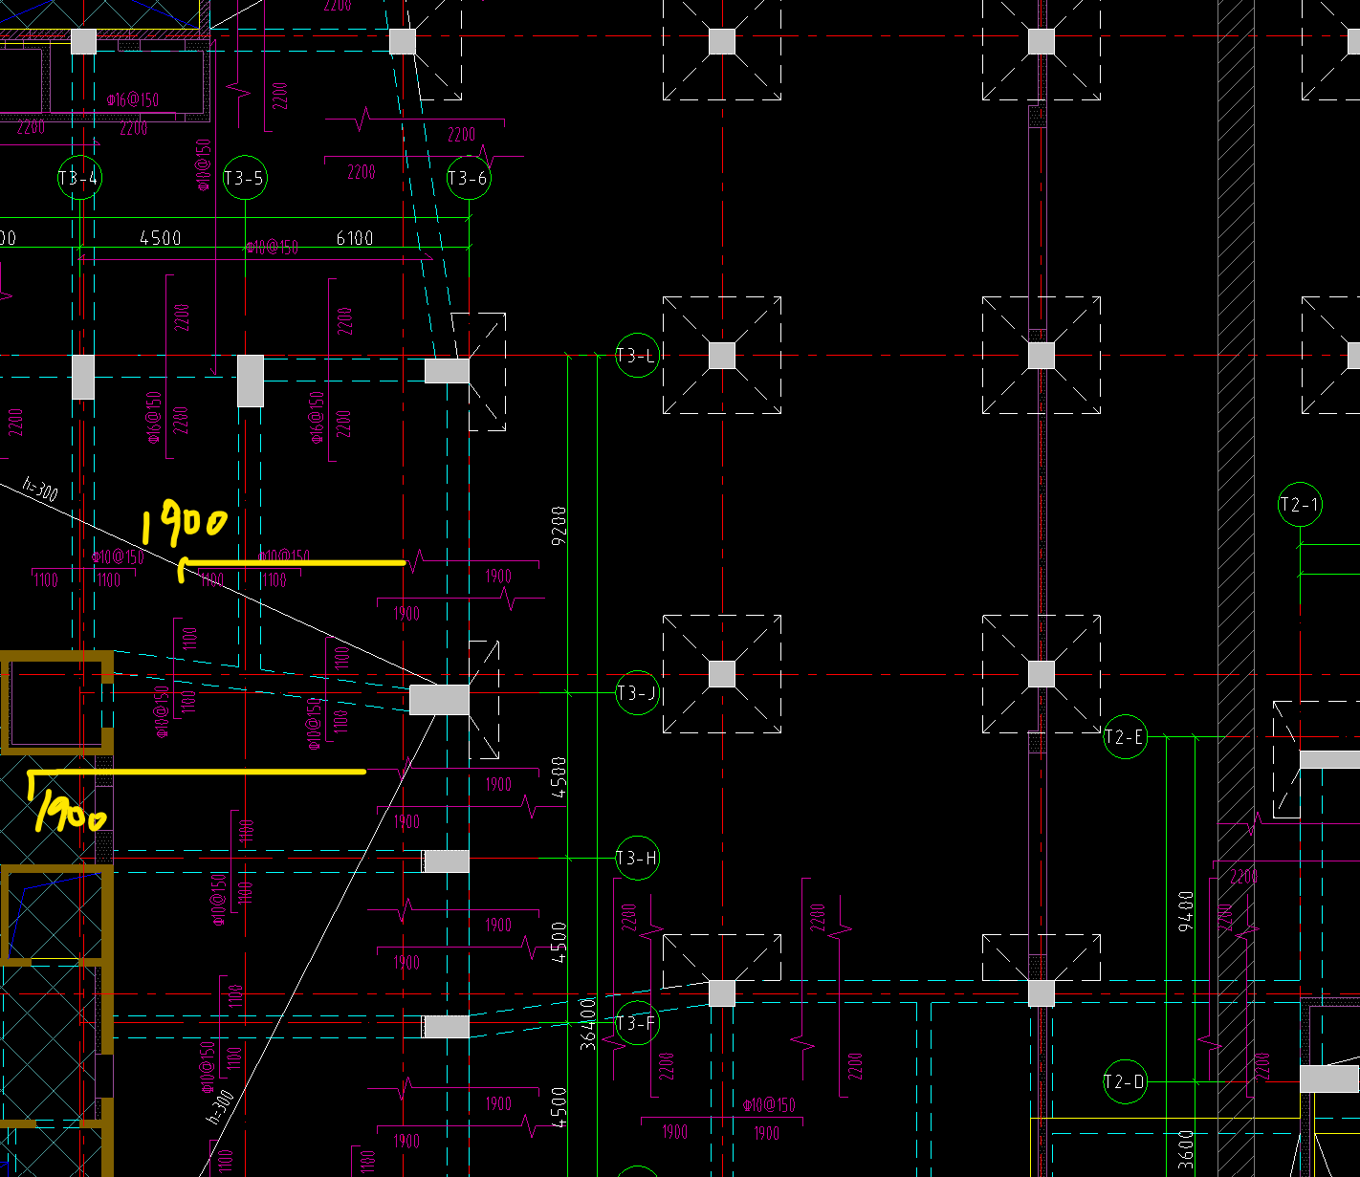Pick the gray column on axis T3-J
This screenshot has width=1360, height=1177.
tap(440, 700)
